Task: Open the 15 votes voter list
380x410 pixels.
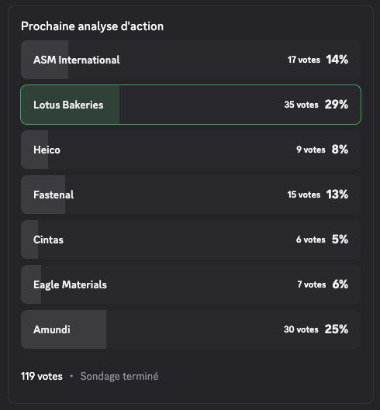Action: pyautogui.click(x=304, y=195)
